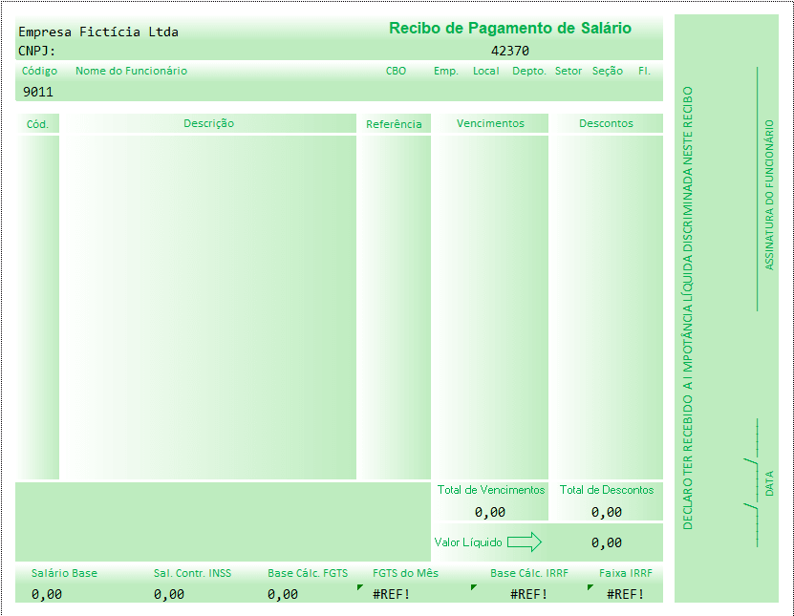Image resolution: width=794 pixels, height=616 pixels.
Task: Select the CNPJ: label cell
Action: tap(37, 52)
